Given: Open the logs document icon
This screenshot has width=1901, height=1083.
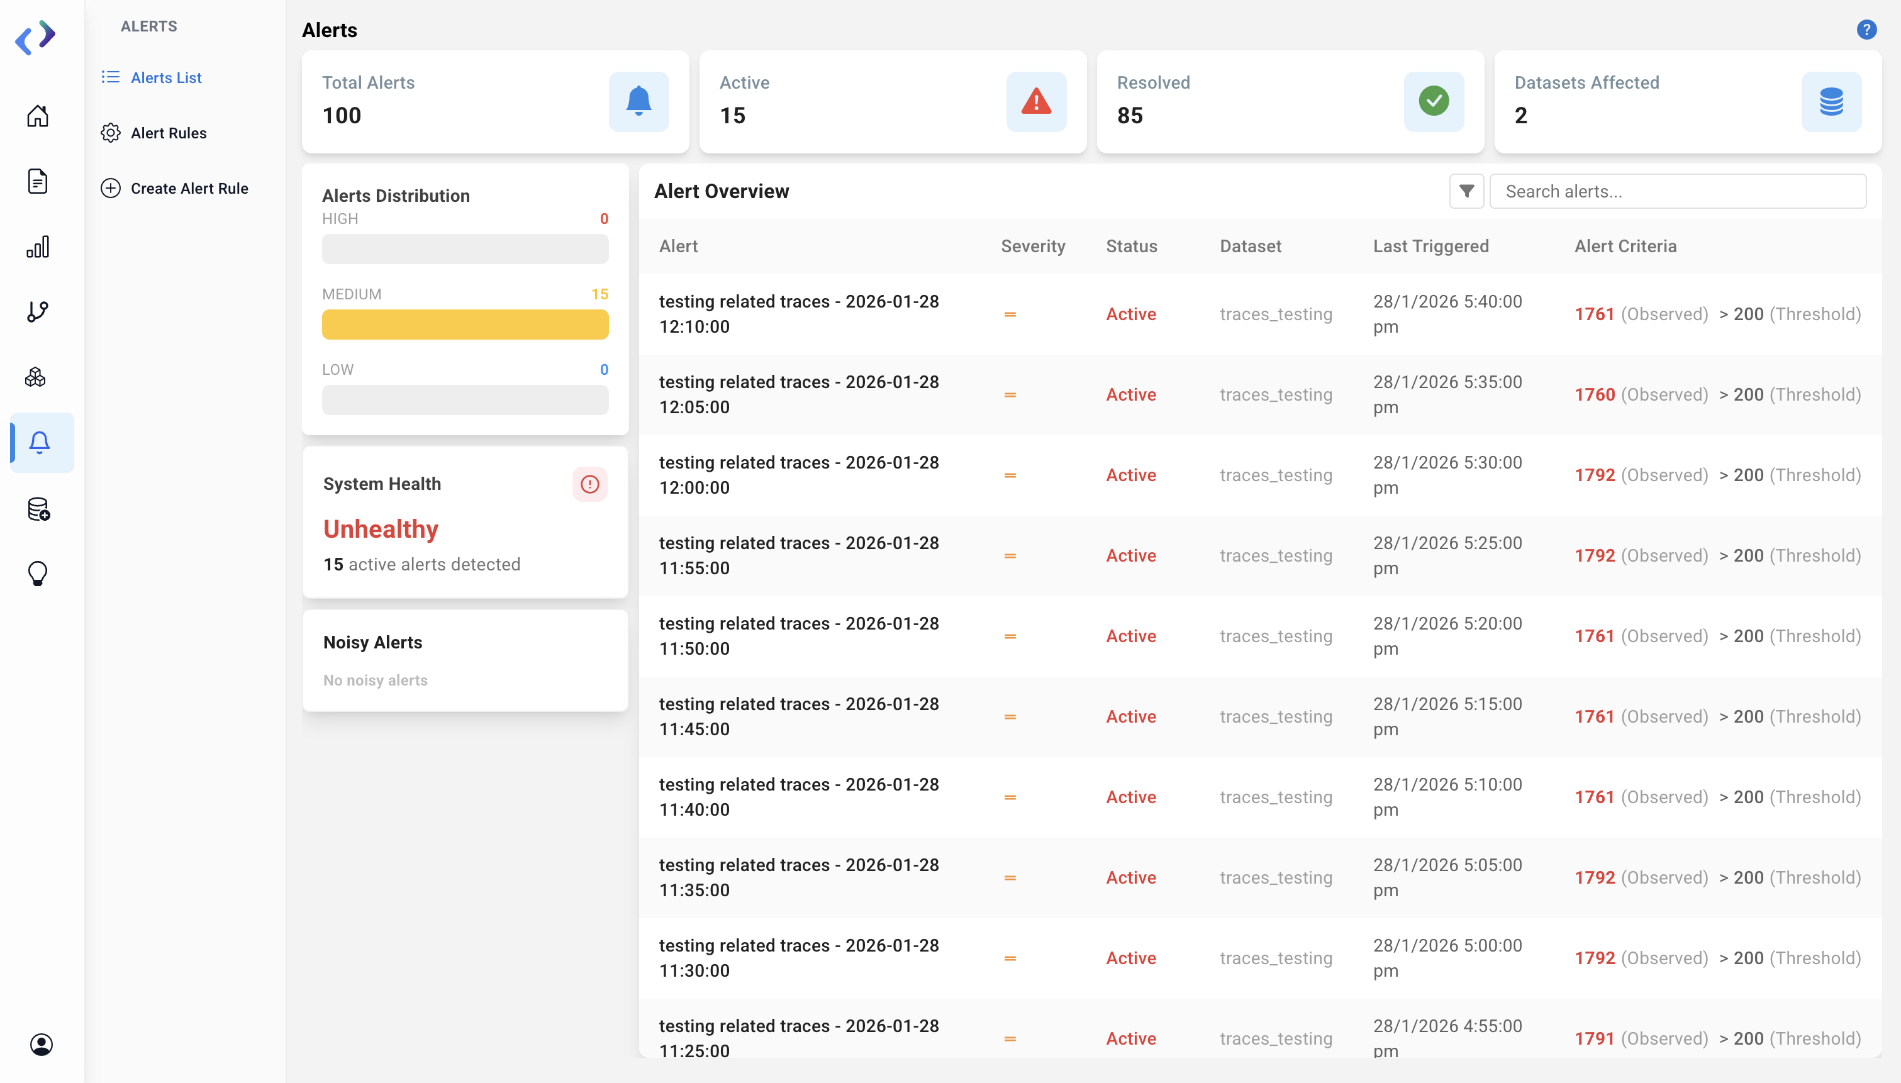Looking at the screenshot, I should [38, 181].
